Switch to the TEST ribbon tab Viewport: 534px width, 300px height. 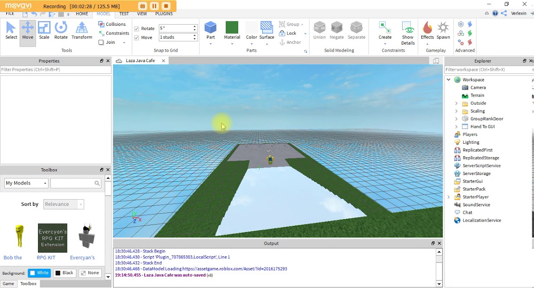(x=124, y=14)
